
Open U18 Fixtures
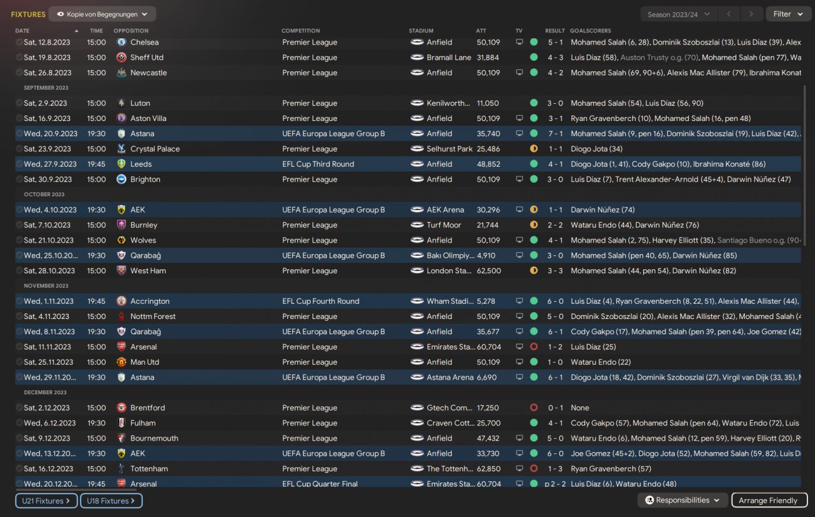(x=111, y=501)
